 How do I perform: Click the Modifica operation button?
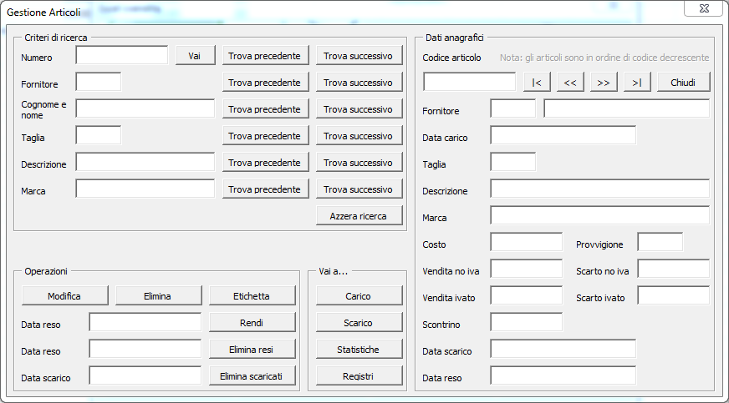(x=64, y=296)
